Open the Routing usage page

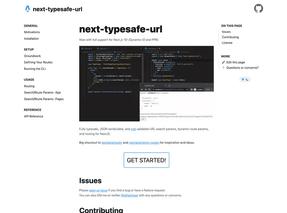29,86
